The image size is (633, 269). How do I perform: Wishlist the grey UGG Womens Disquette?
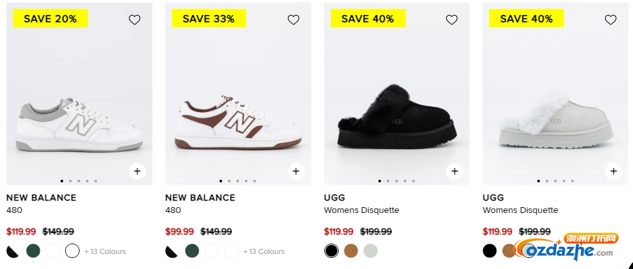611,20
